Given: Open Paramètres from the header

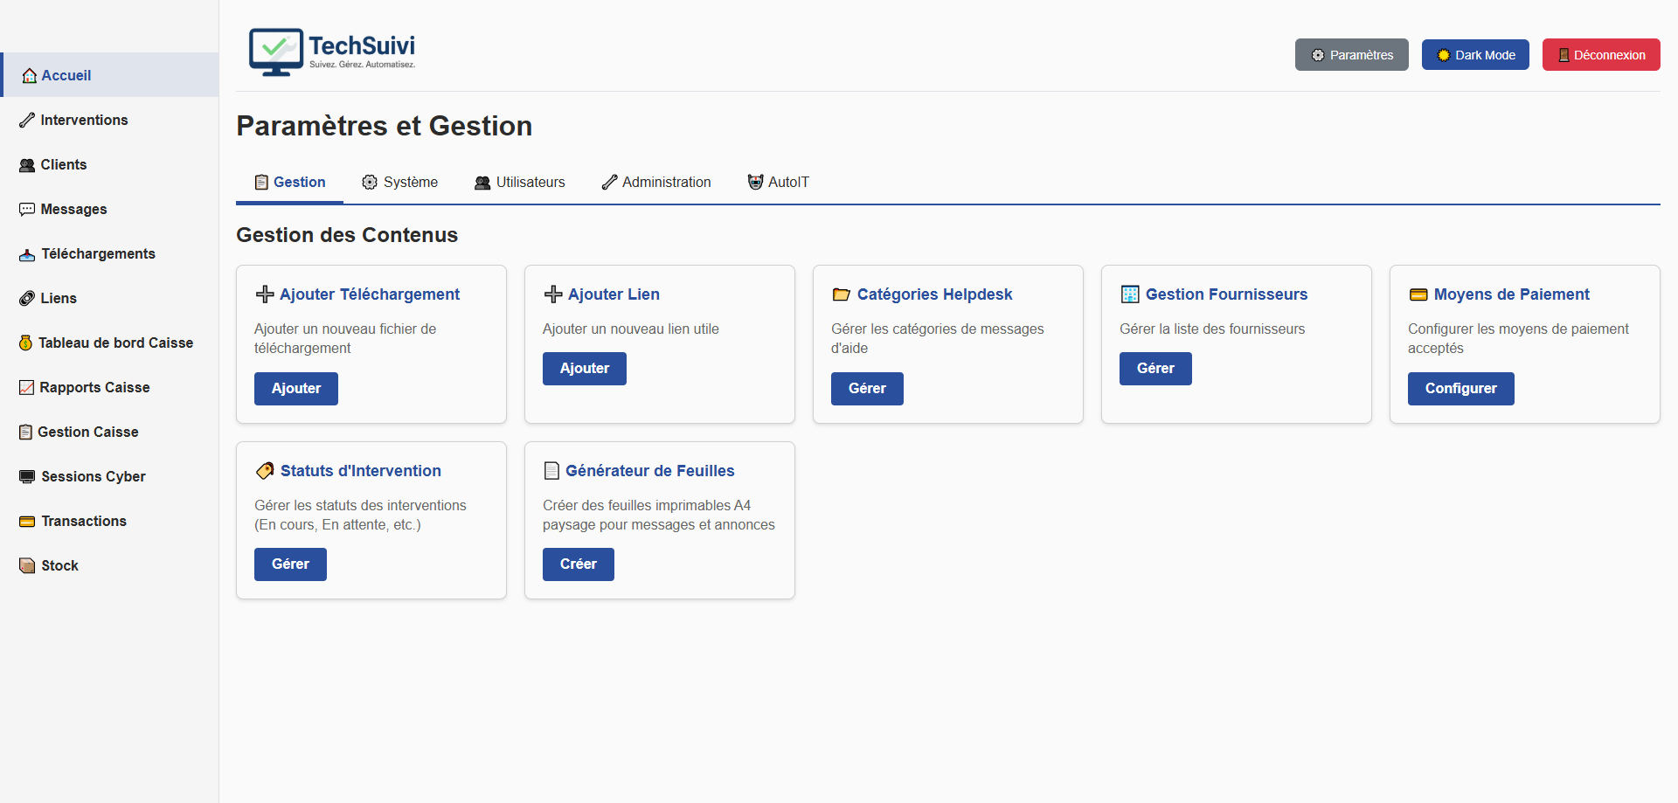Looking at the screenshot, I should 1351,55.
